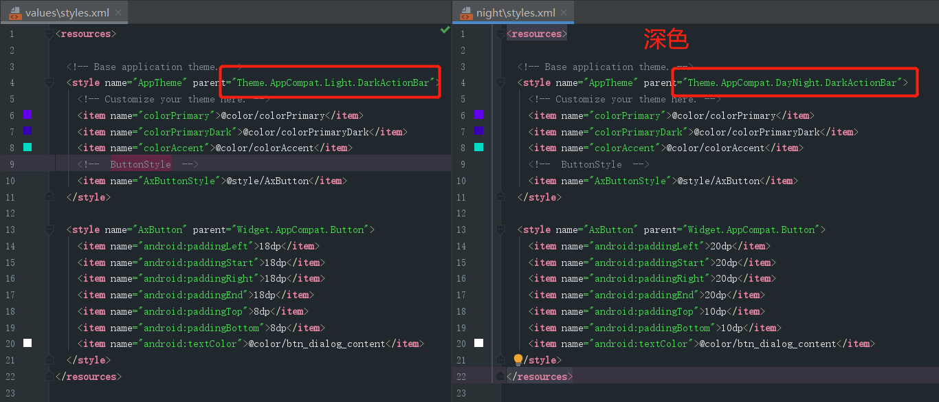Click Widget.AppCompat.Button parent in values\styles.xml
Viewport: 939px width, 402px height.
(303, 230)
